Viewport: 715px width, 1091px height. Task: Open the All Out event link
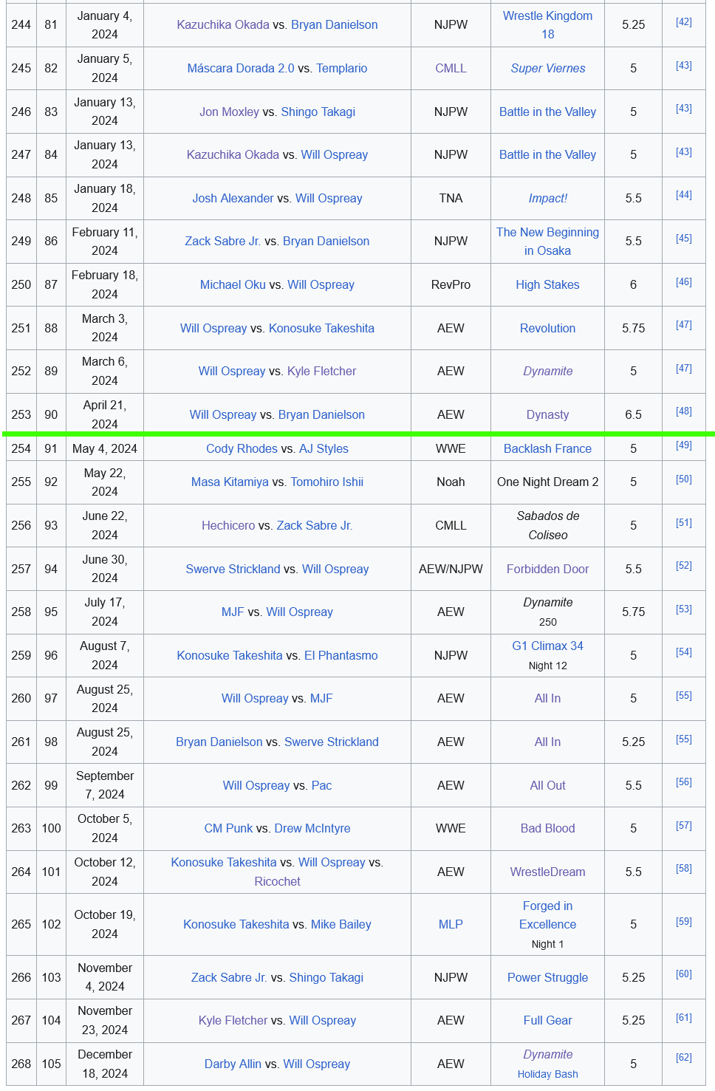[x=547, y=785]
